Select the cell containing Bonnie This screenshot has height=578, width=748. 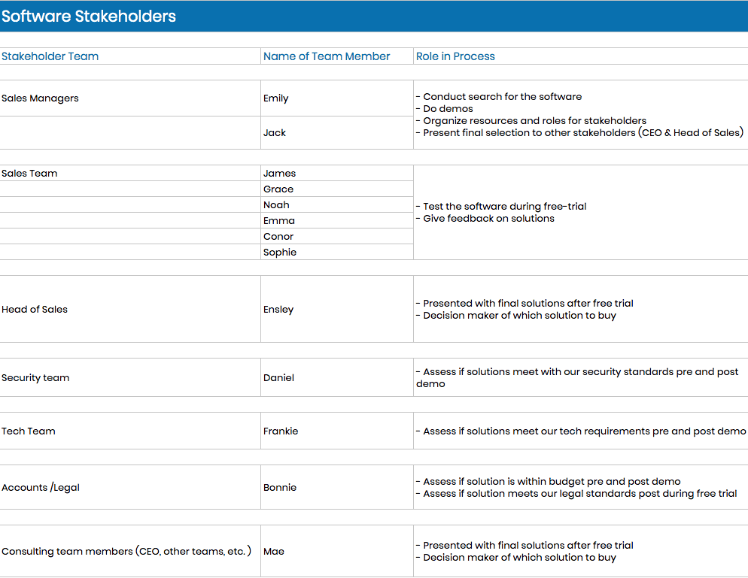pyautogui.click(x=337, y=488)
